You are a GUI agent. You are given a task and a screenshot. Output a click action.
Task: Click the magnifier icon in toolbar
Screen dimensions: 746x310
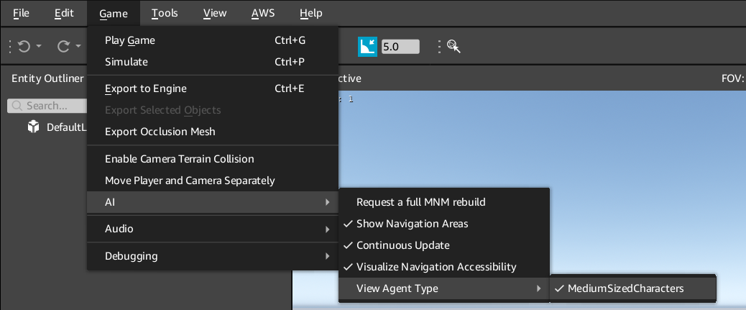point(454,46)
